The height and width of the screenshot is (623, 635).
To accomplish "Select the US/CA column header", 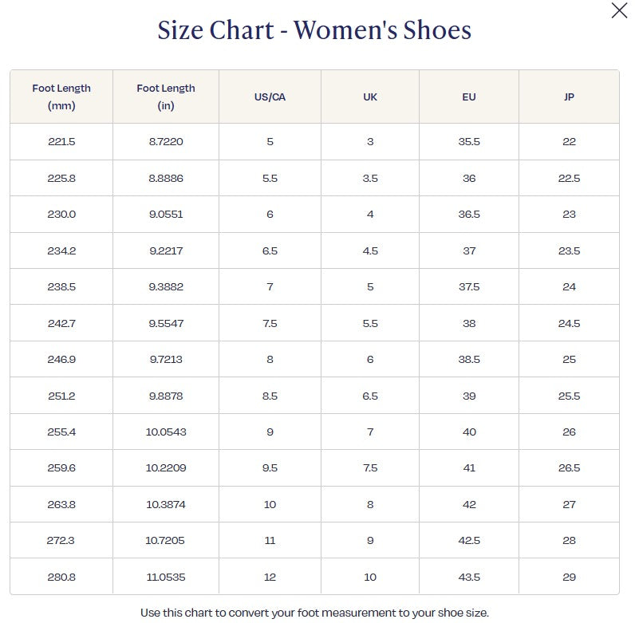I will coord(270,97).
